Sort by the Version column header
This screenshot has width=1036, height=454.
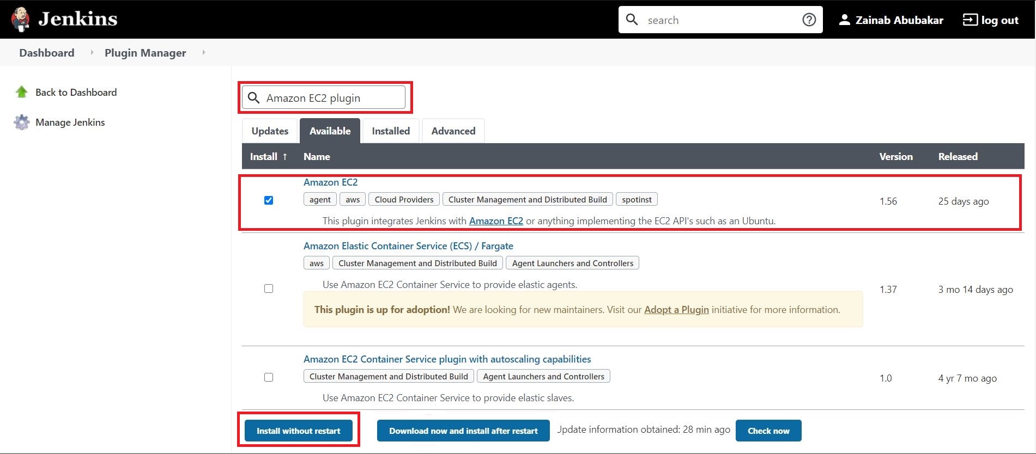896,157
